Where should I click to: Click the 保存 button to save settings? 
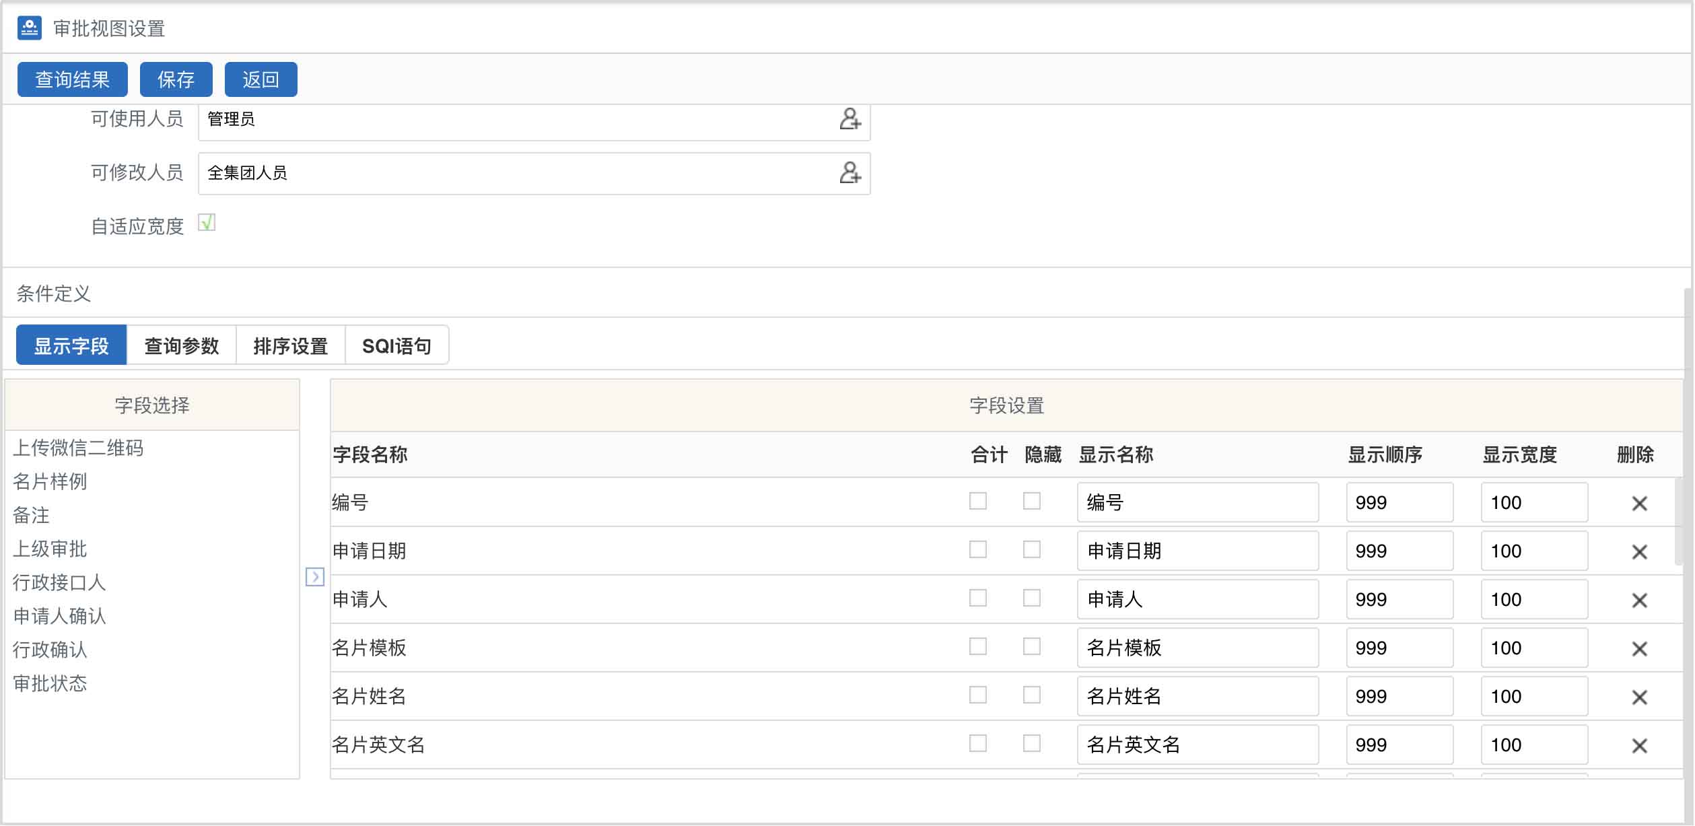[x=175, y=79]
